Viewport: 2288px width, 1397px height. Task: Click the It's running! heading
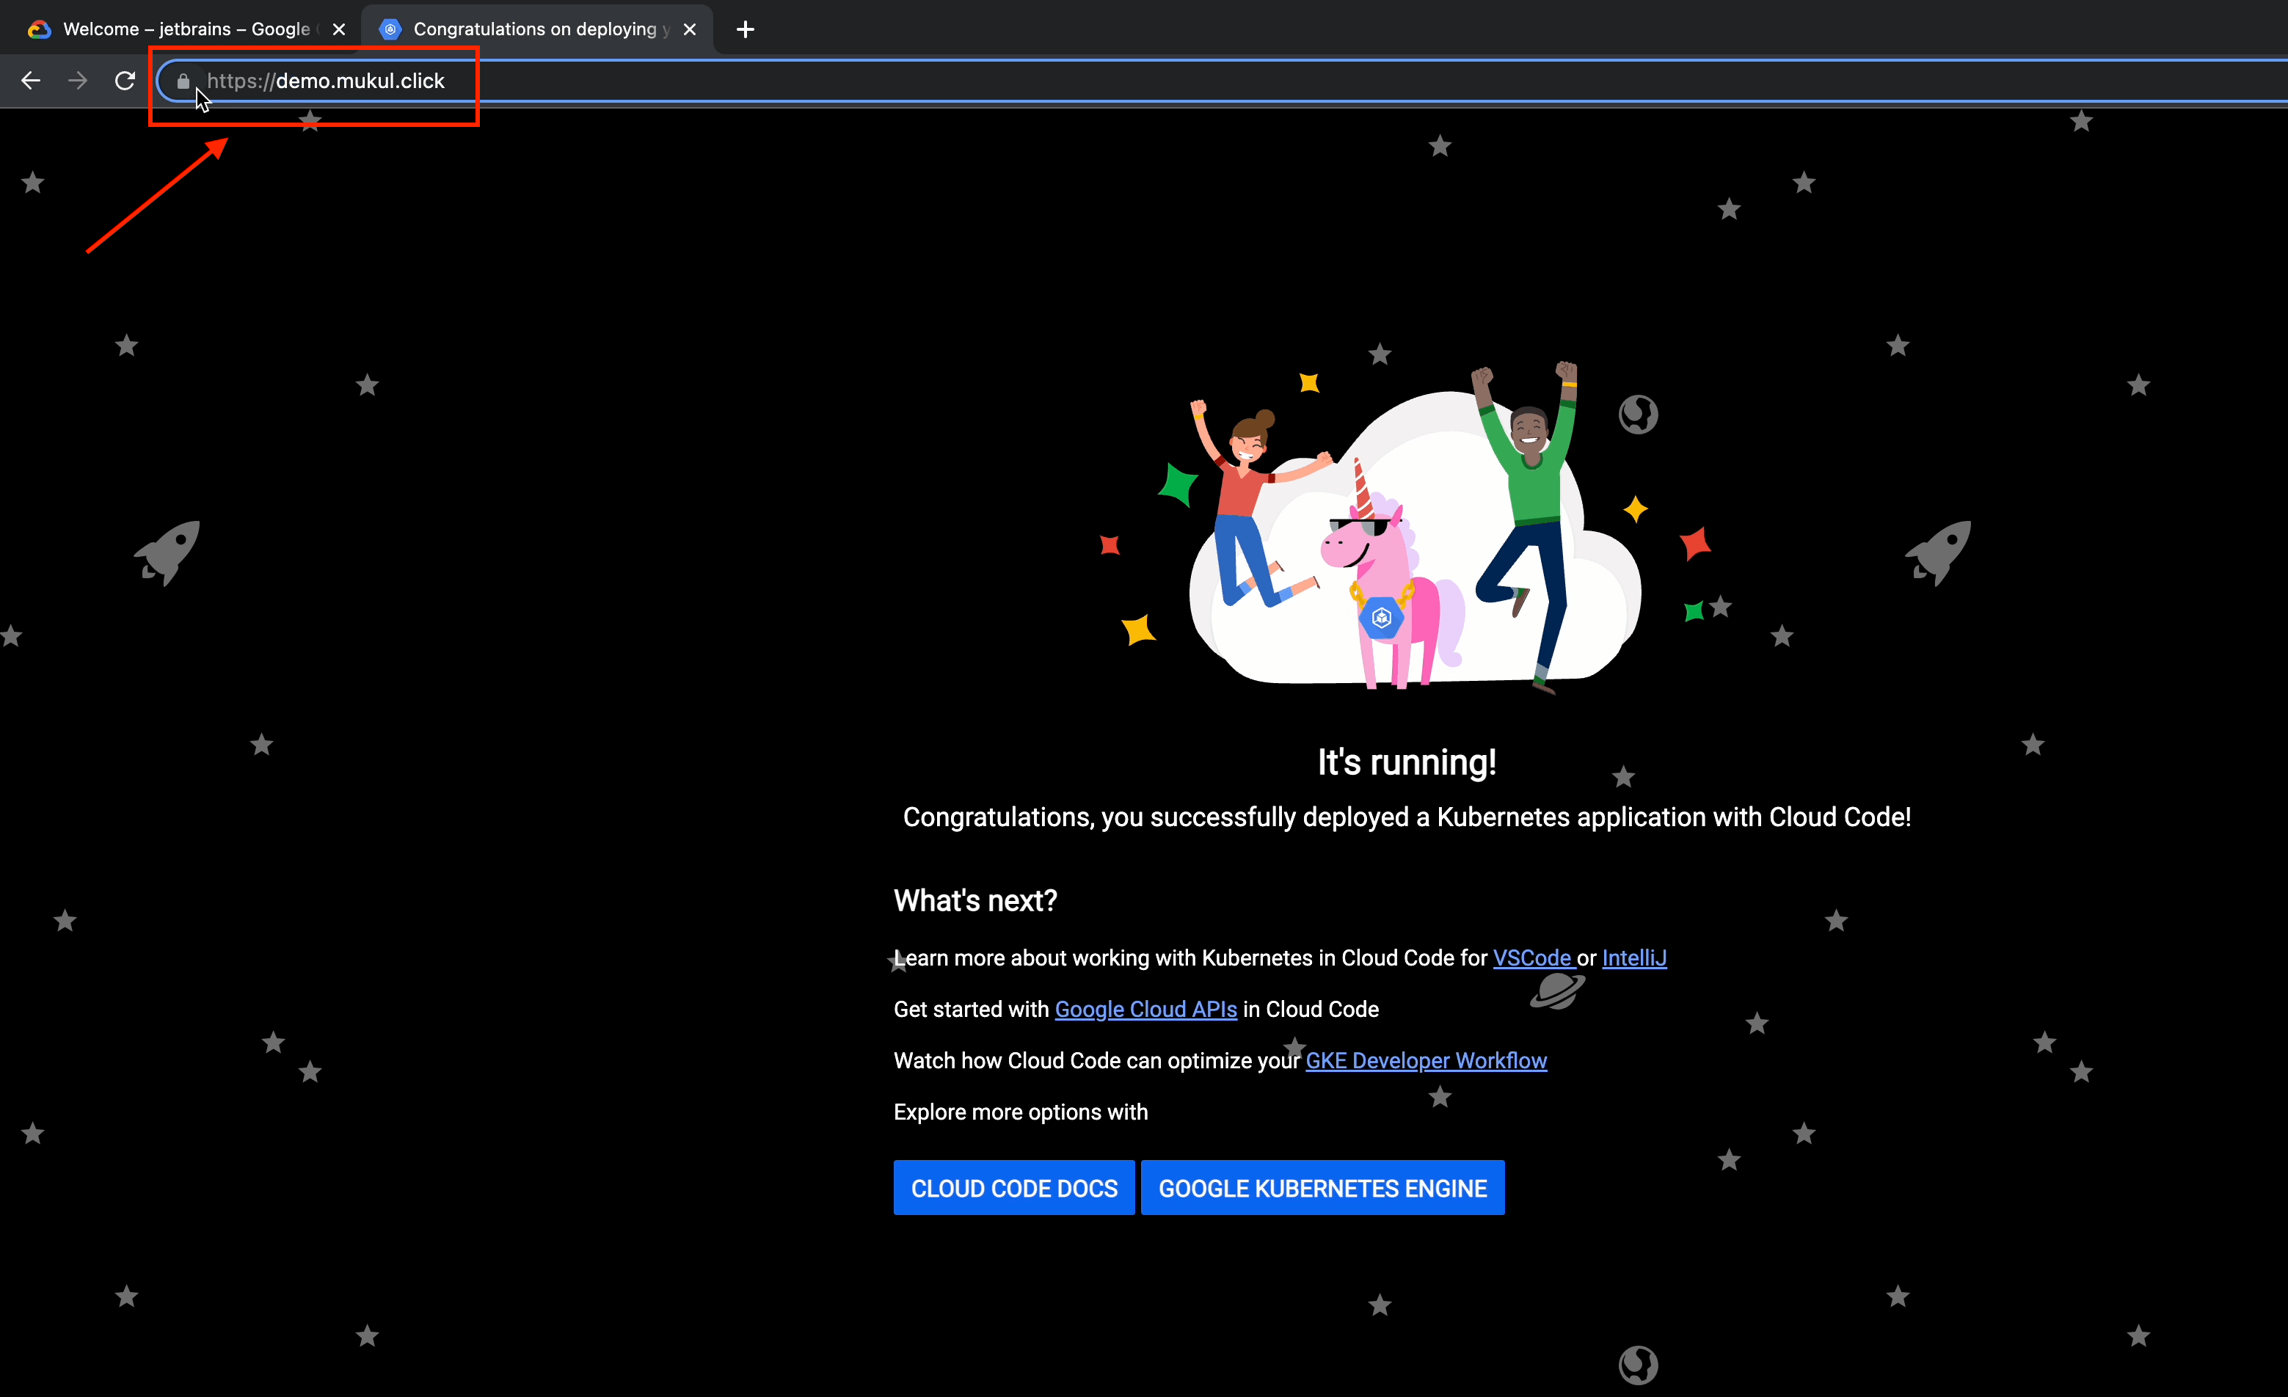click(1406, 762)
